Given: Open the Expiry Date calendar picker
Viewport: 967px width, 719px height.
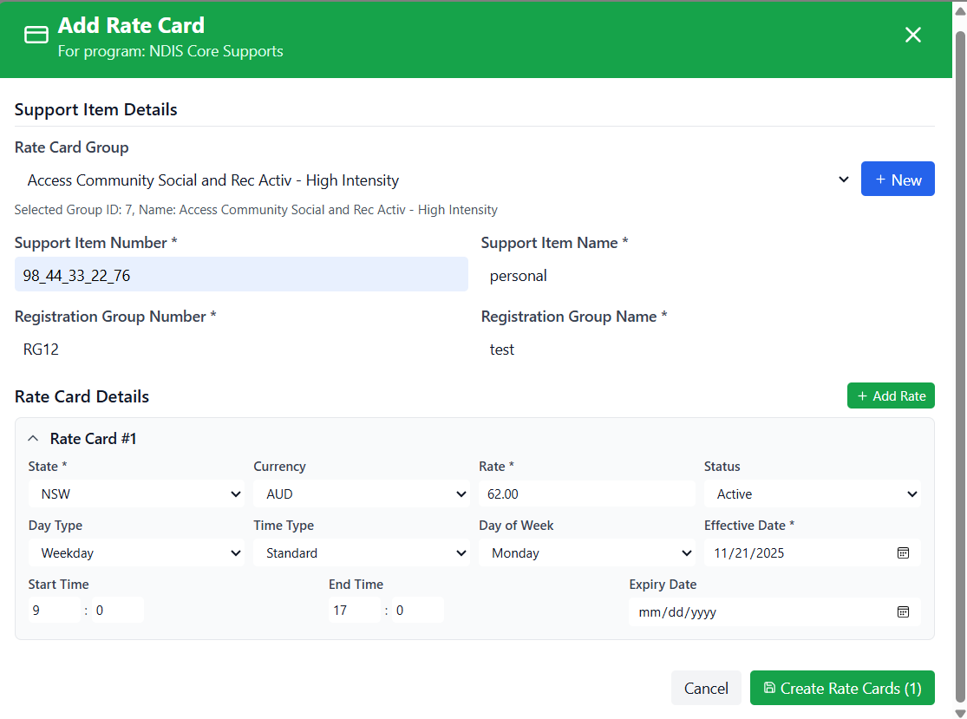Looking at the screenshot, I should point(903,612).
